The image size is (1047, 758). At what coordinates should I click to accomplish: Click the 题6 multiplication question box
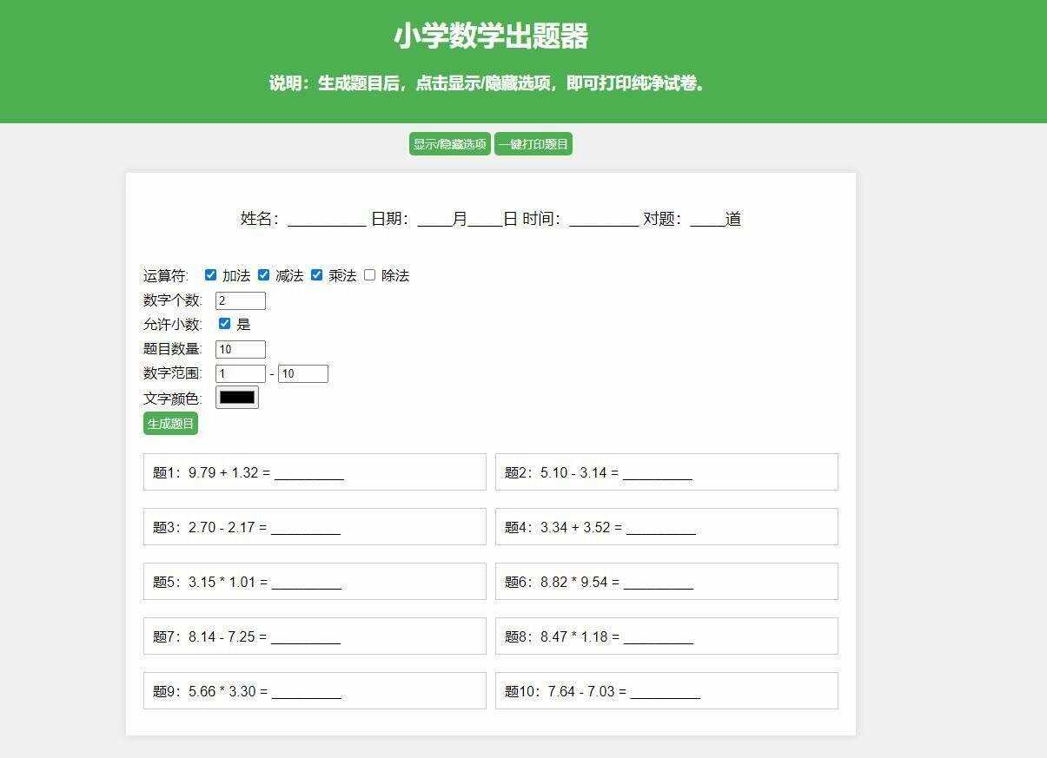coord(666,581)
